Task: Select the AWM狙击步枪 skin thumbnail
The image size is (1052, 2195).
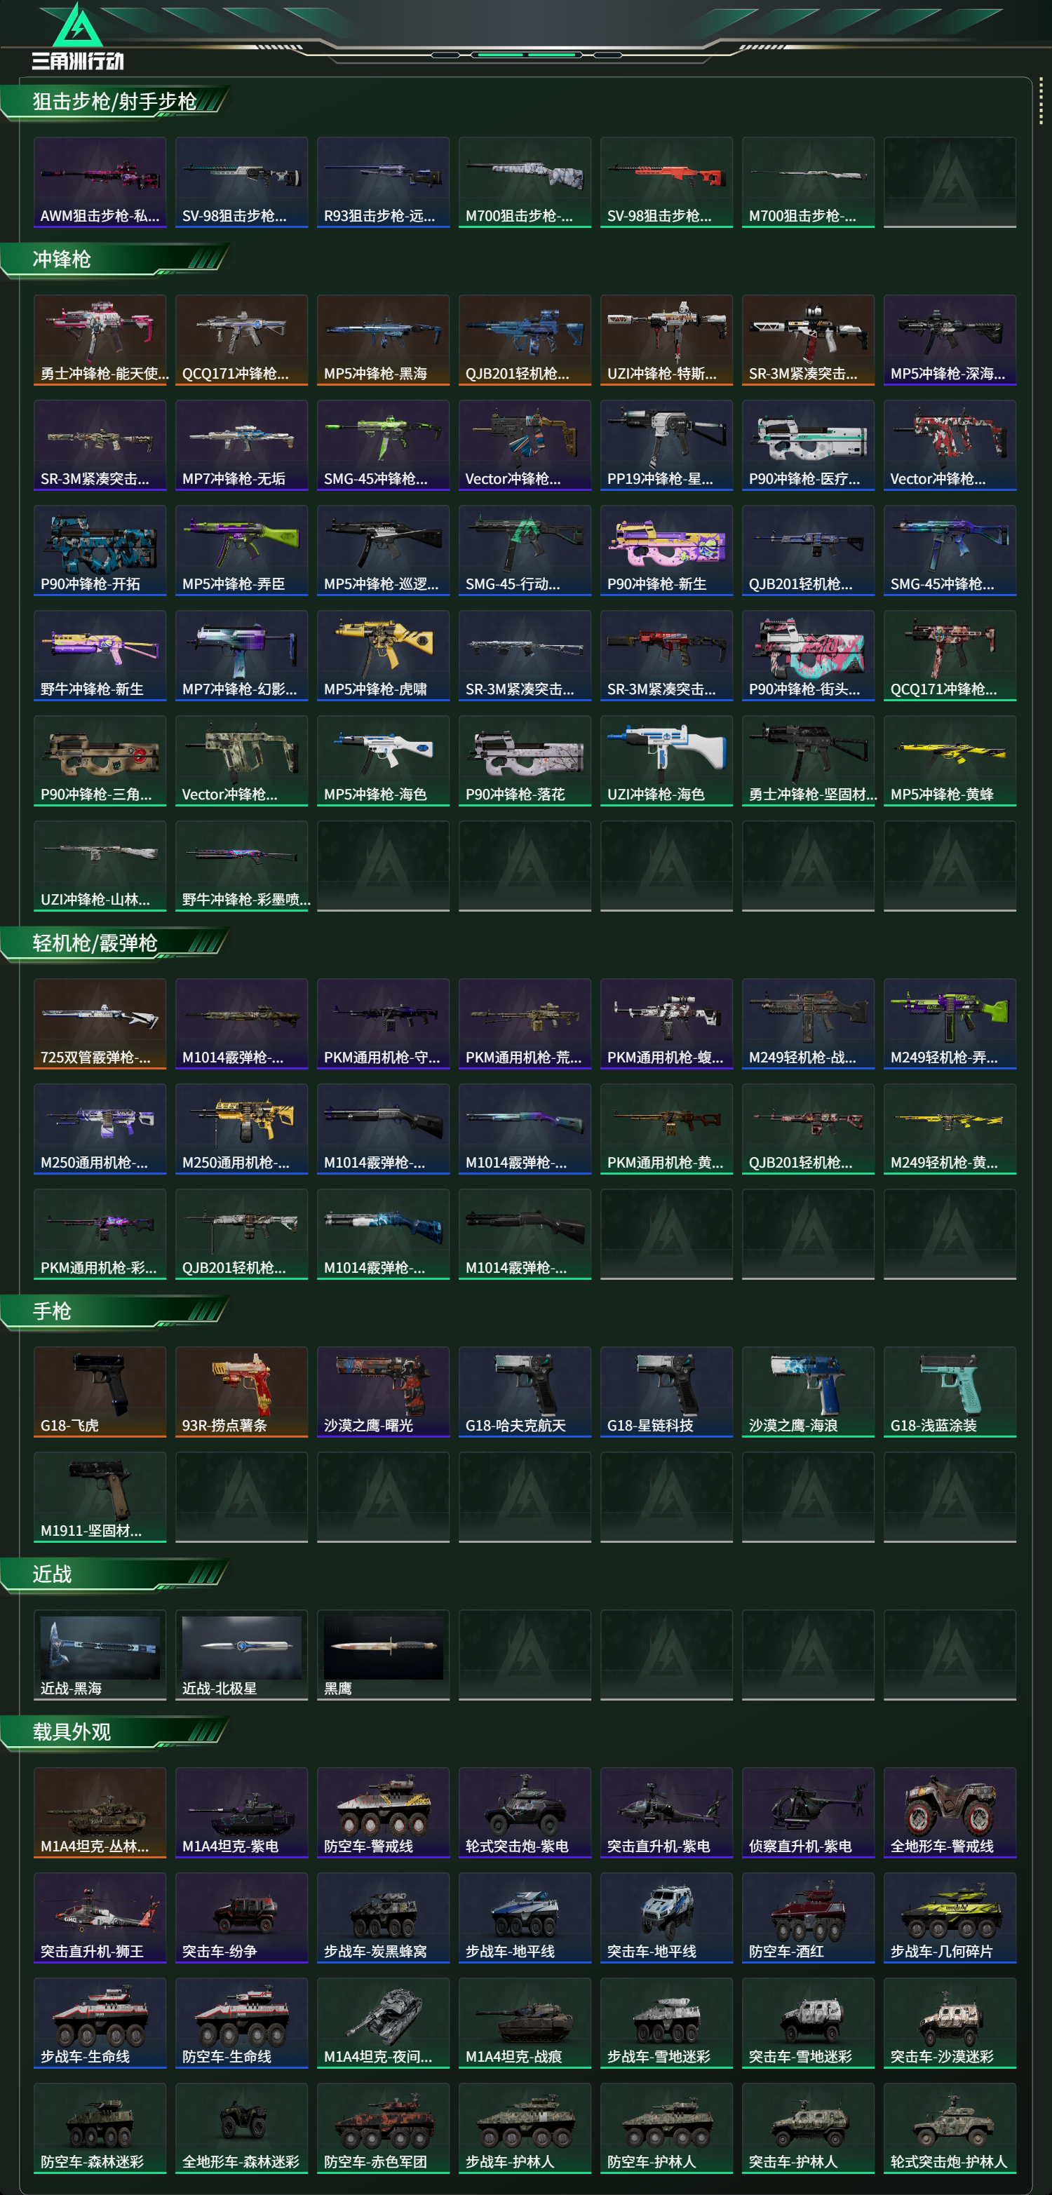Action: click(100, 182)
